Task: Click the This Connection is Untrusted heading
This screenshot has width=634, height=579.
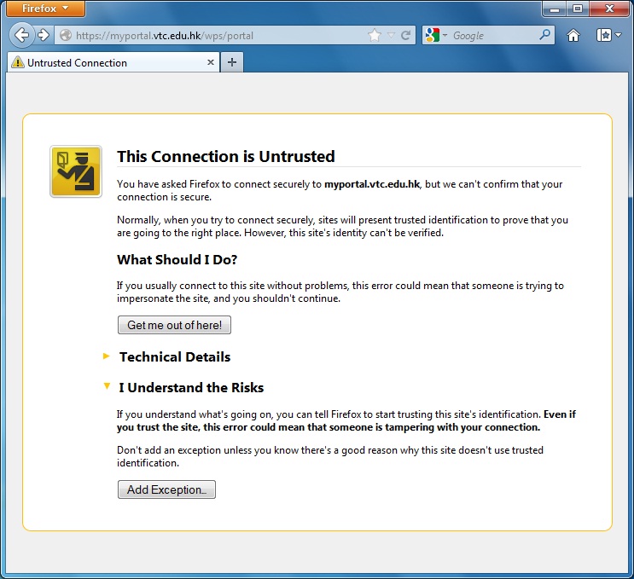Action: [226, 156]
